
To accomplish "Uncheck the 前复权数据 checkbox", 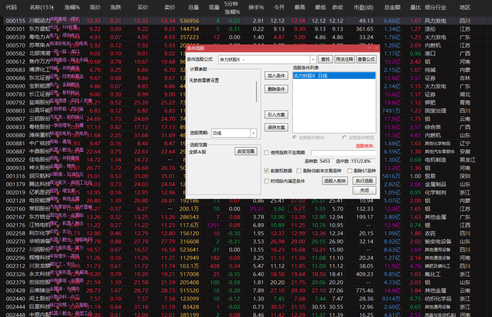I will [266, 171].
